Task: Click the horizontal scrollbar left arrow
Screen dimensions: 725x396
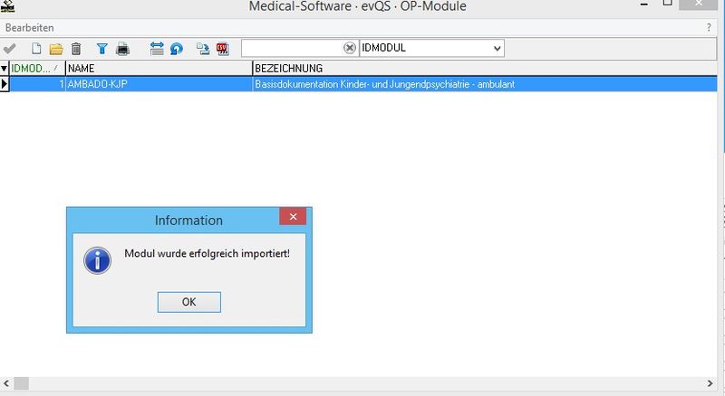Action: coord(6,383)
